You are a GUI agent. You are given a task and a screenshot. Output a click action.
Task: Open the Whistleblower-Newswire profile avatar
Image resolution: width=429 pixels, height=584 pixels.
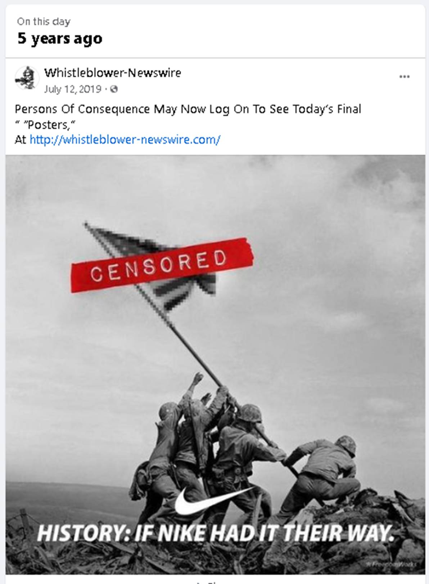[x=27, y=78]
